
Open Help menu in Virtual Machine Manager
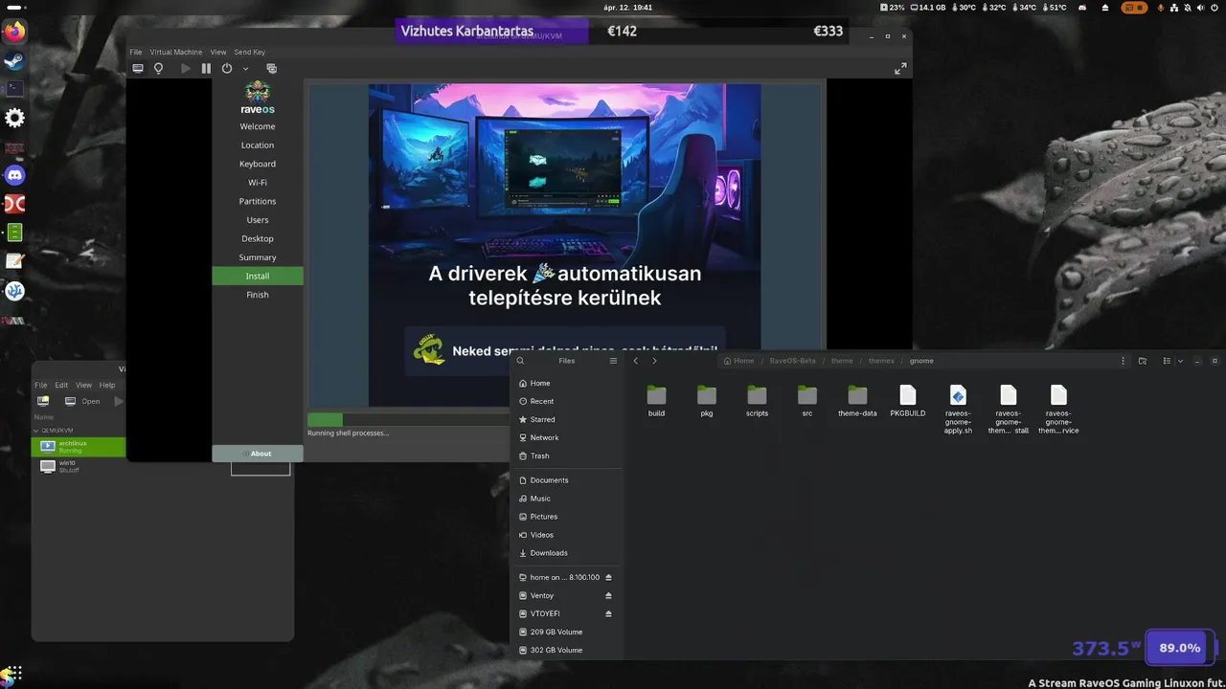(x=107, y=385)
